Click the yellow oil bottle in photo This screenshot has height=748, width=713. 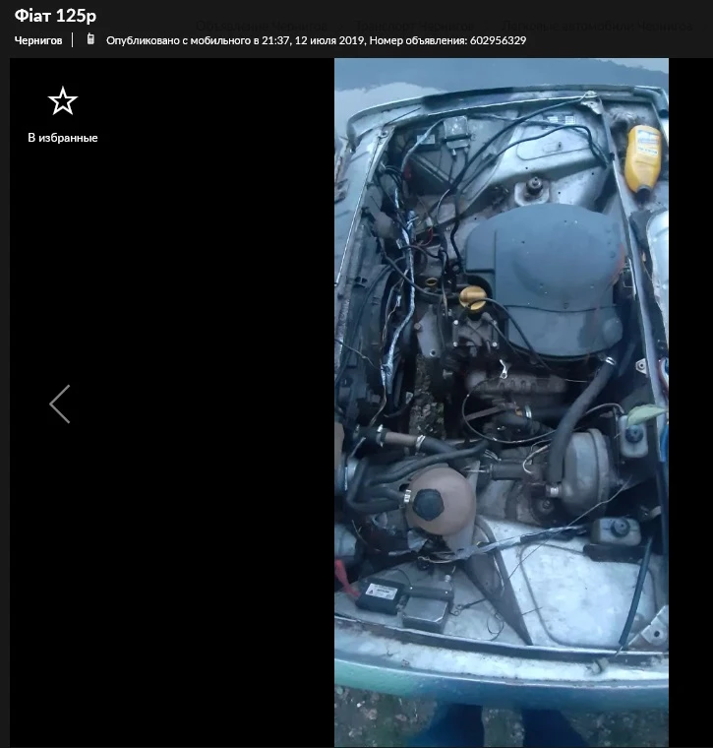point(643,158)
